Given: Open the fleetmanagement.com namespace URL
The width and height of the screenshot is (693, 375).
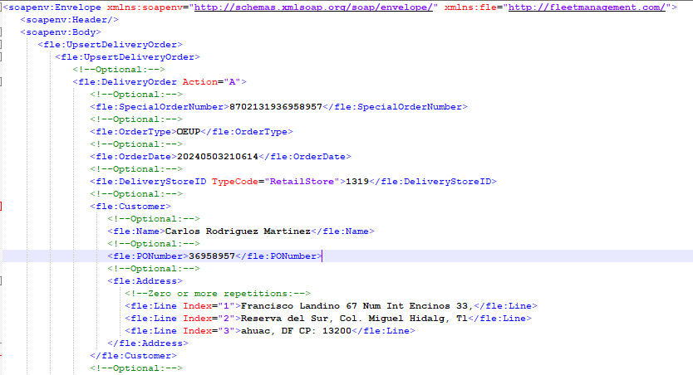Looking at the screenshot, I should point(587,7).
